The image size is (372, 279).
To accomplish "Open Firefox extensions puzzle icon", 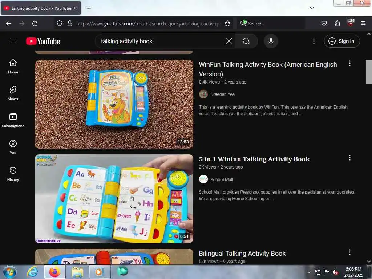I will (337, 23).
